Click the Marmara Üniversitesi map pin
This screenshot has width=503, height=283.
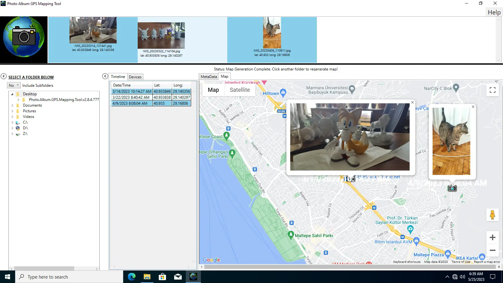coord(352,89)
